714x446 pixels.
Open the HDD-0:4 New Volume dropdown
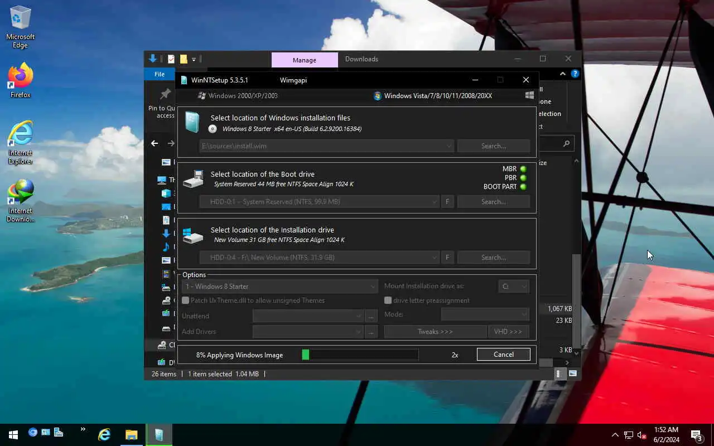pyautogui.click(x=435, y=258)
